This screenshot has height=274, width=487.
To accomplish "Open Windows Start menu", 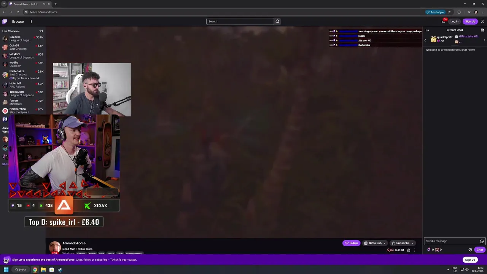I will [x=6, y=269].
